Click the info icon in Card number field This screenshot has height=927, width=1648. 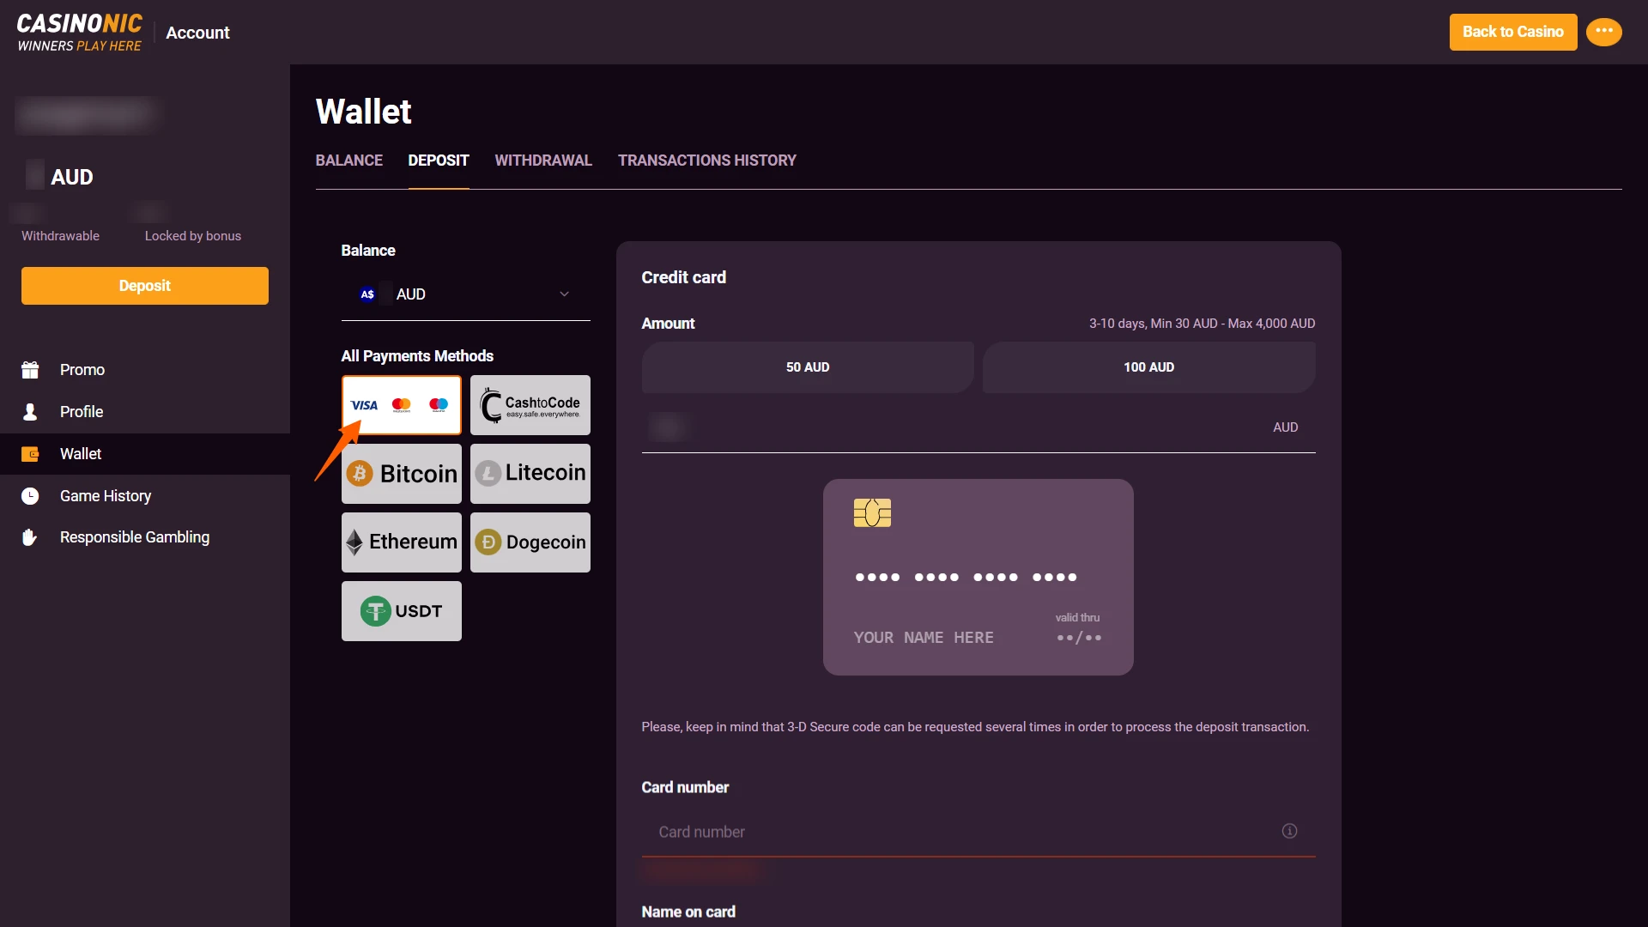point(1288,831)
